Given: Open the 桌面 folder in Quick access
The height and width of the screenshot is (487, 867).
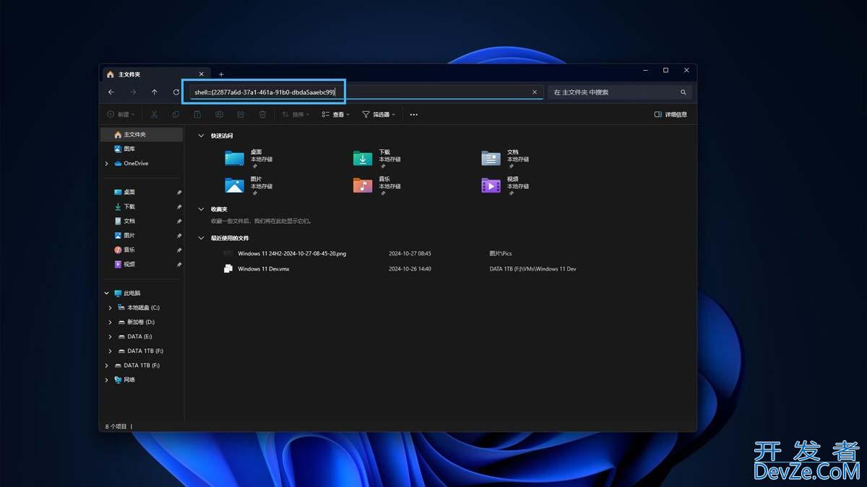Looking at the screenshot, I should [234, 158].
